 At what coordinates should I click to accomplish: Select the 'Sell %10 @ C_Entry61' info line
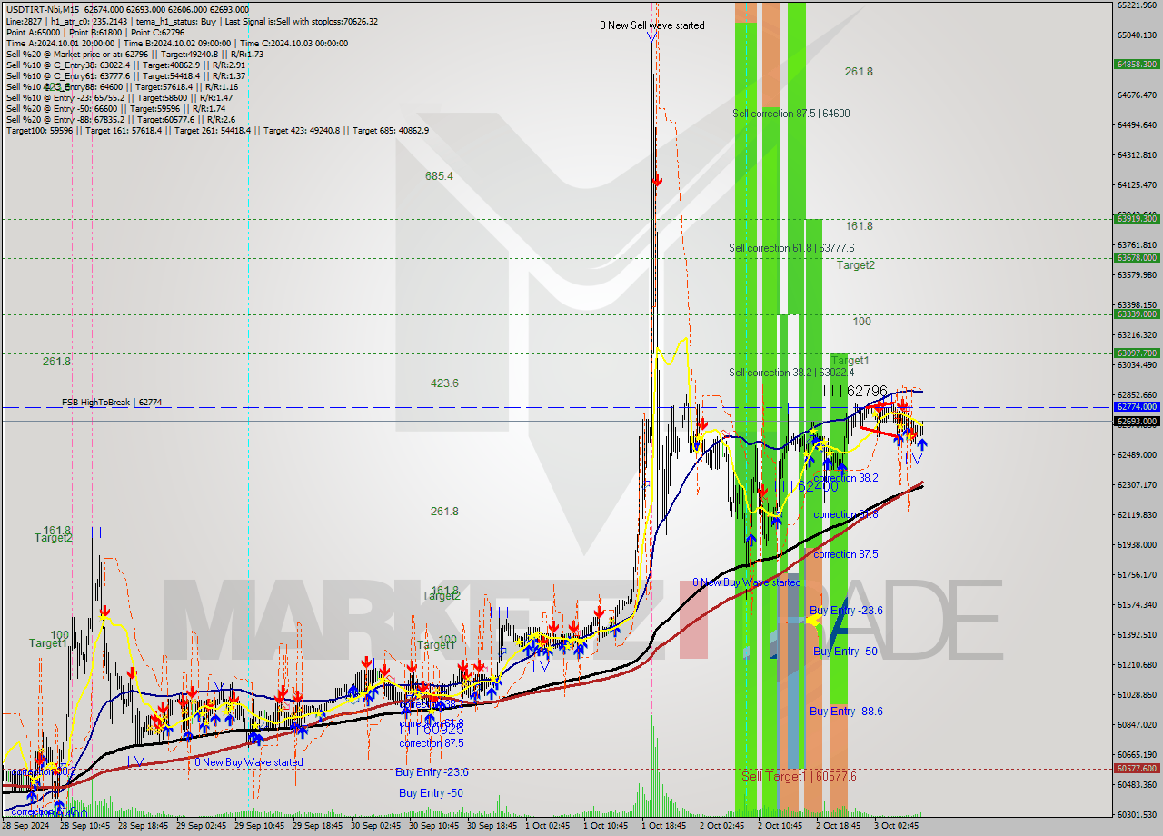point(125,75)
